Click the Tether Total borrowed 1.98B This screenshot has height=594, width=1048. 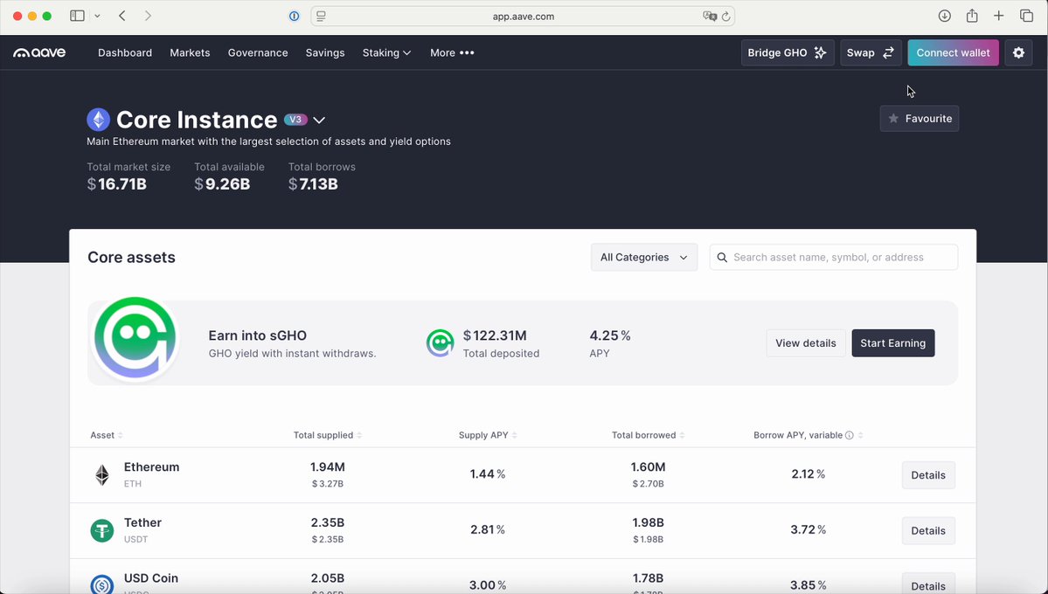(x=649, y=522)
